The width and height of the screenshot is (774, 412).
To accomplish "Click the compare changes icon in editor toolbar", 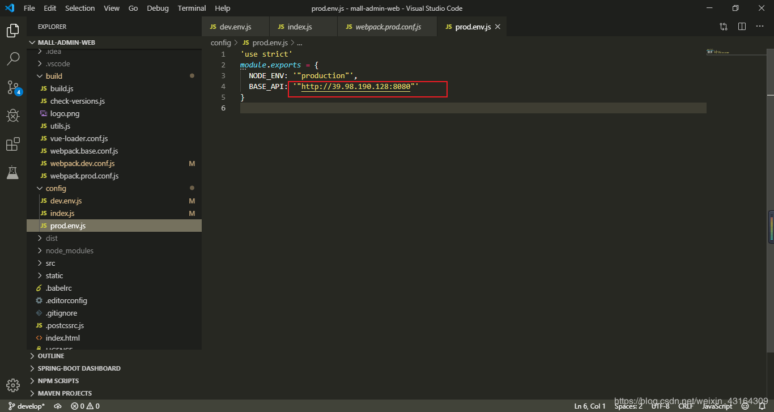I will pos(724,27).
